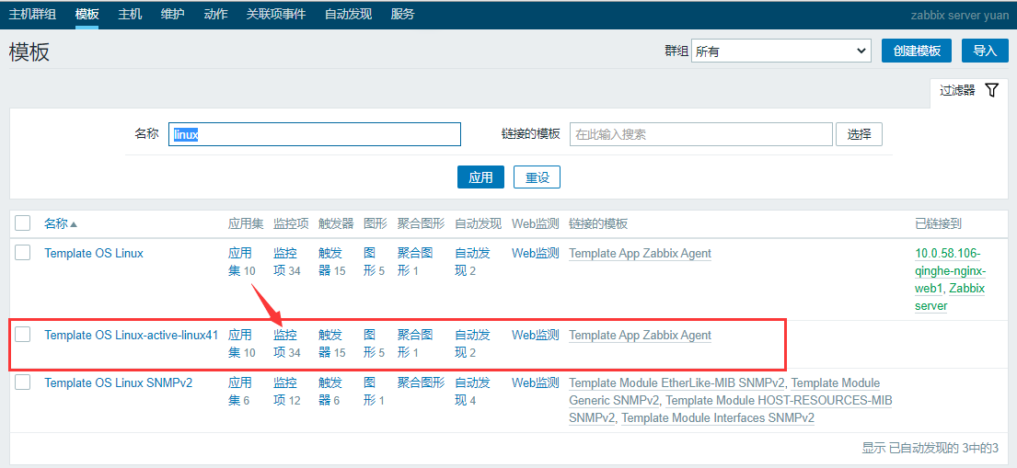This screenshot has width=1017, height=468.
Task: Check the Template OS Linux SNMPv2 row checkbox
Action: 23,382
